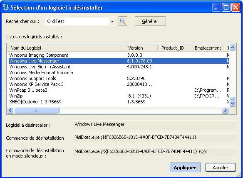Click the window title bar icon
This screenshot has height=178, width=243.
(x=6, y=8)
